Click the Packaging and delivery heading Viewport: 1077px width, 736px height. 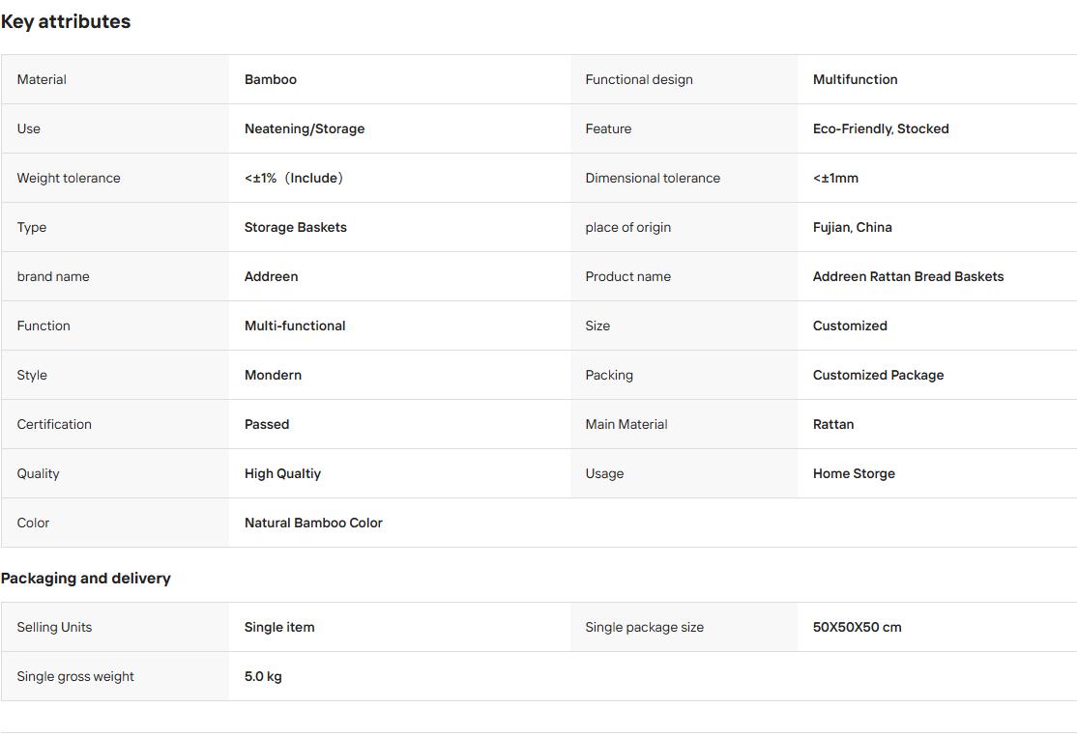click(x=85, y=579)
